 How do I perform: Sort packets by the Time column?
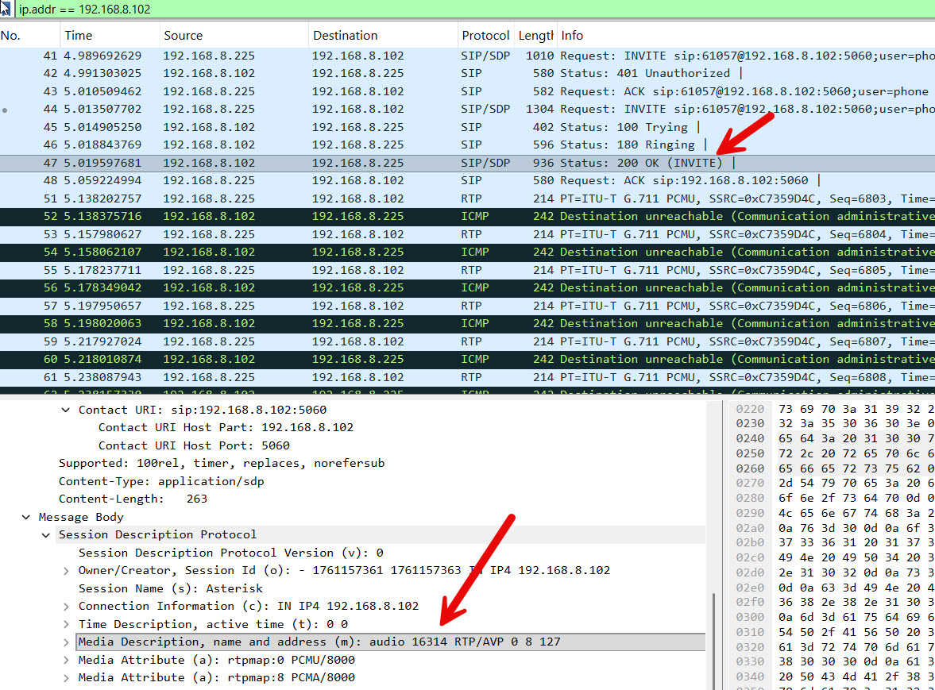79,36
